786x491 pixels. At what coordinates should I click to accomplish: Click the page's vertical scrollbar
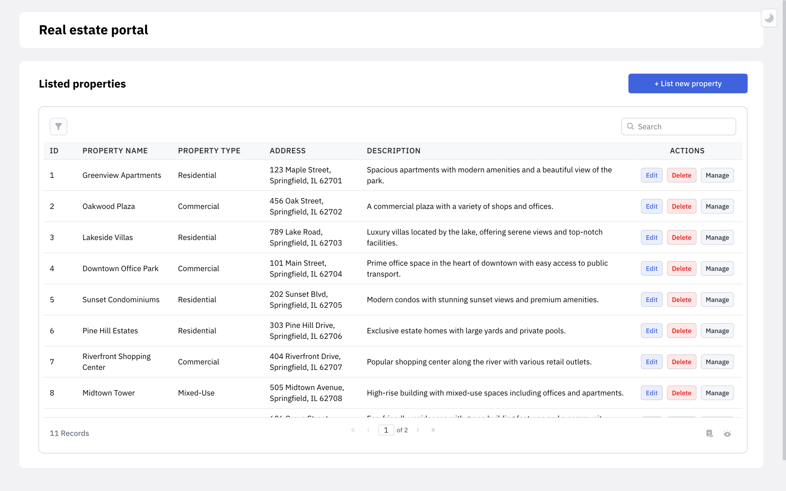point(784,227)
